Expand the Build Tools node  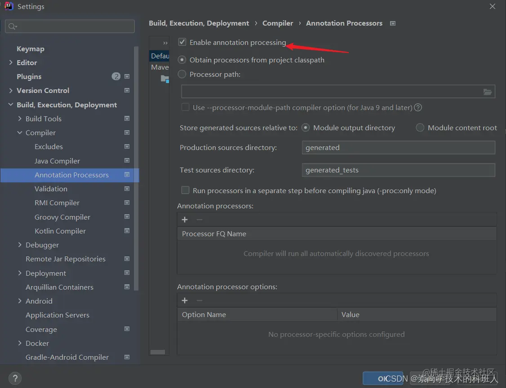click(20, 119)
